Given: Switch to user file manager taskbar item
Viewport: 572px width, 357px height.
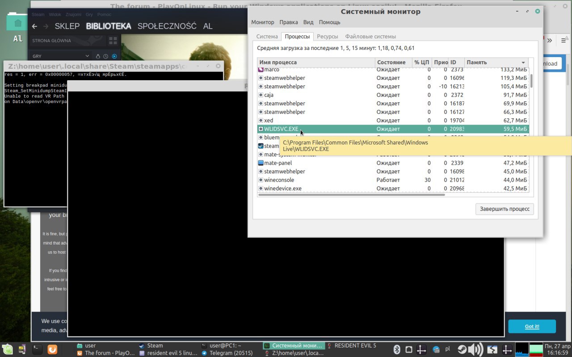Looking at the screenshot, I should [x=105, y=345].
